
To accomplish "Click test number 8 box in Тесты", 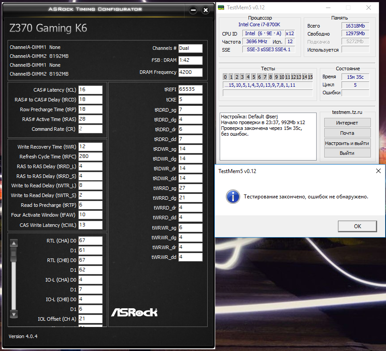I will (270, 77).
